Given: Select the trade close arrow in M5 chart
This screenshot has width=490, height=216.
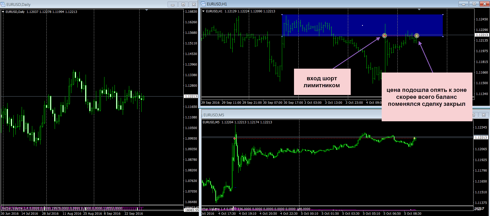Looking at the screenshot, I should (x=414, y=139).
